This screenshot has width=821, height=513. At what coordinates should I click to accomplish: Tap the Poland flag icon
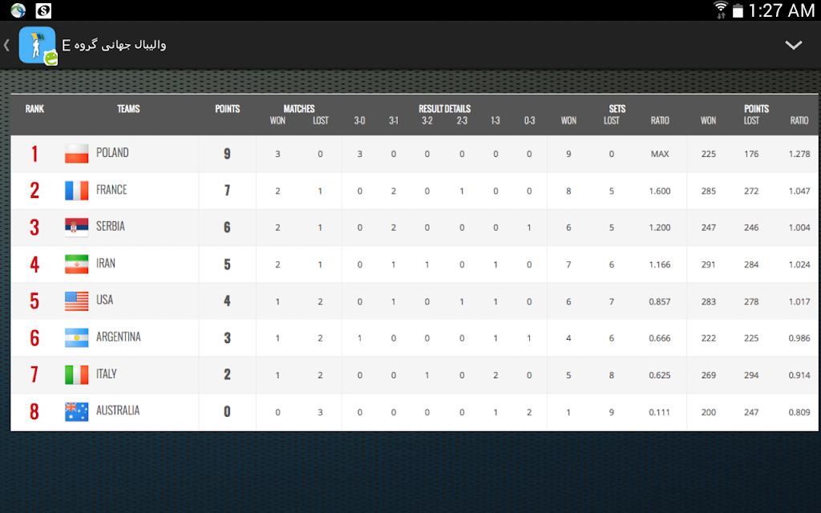[x=76, y=153]
